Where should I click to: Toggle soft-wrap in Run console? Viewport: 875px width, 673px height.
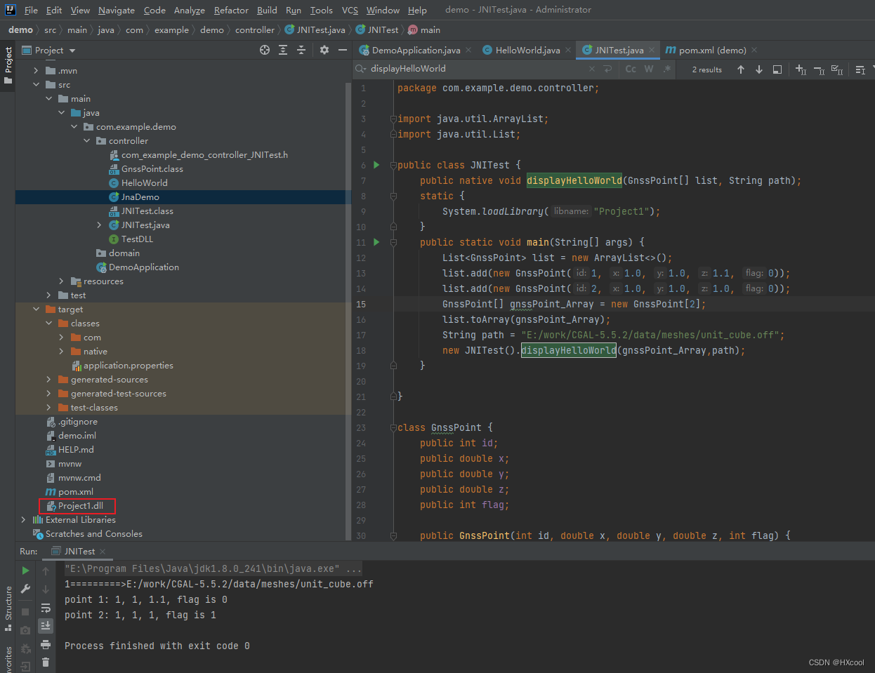point(46,608)
